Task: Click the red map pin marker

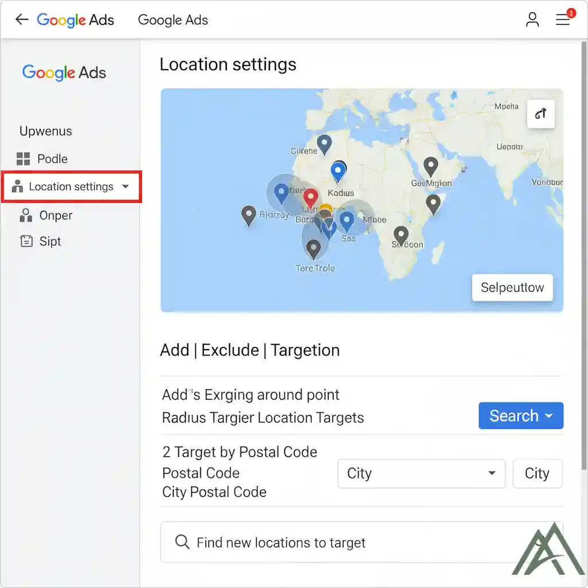Action: pyautogui.click(x=311, y=198)
